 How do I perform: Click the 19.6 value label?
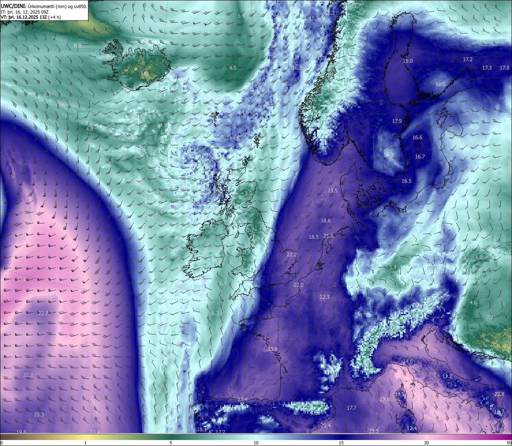[x=21, y=432]
